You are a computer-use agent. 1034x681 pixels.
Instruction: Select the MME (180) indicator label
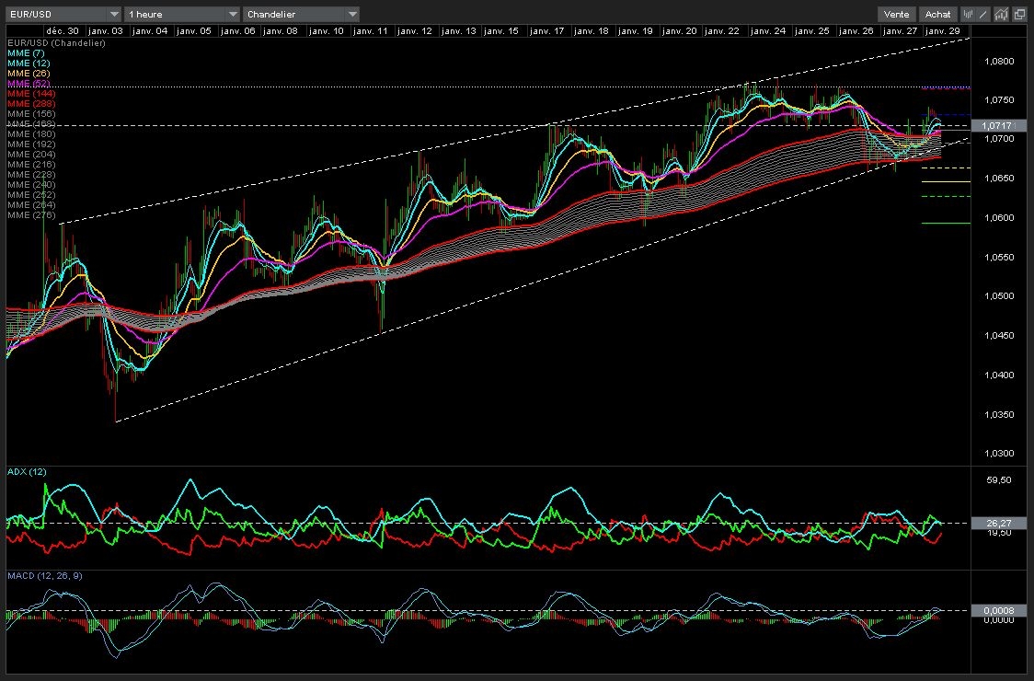(31, 134)
